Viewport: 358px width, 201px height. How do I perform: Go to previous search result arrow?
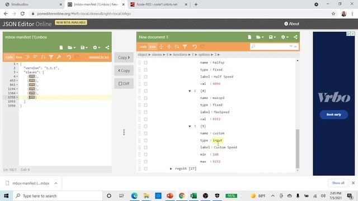click(295, 46)
